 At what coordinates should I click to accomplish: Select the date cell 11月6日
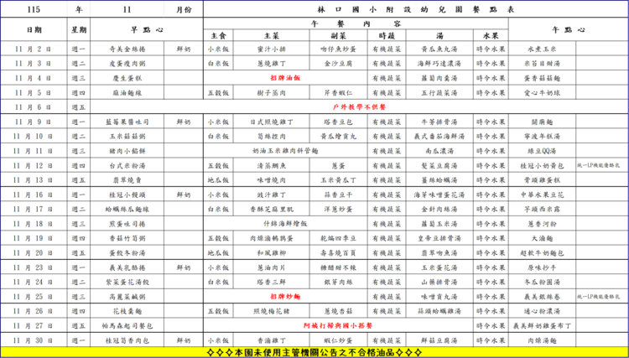[x=34, y=107]
